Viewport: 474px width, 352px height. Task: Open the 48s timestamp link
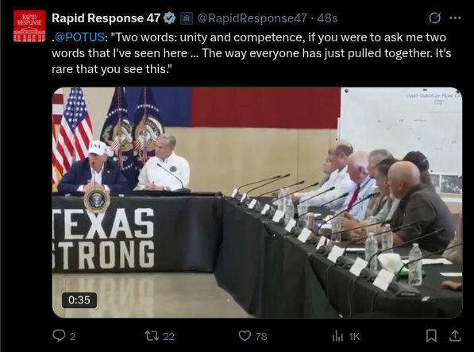[x=327, y=18]
